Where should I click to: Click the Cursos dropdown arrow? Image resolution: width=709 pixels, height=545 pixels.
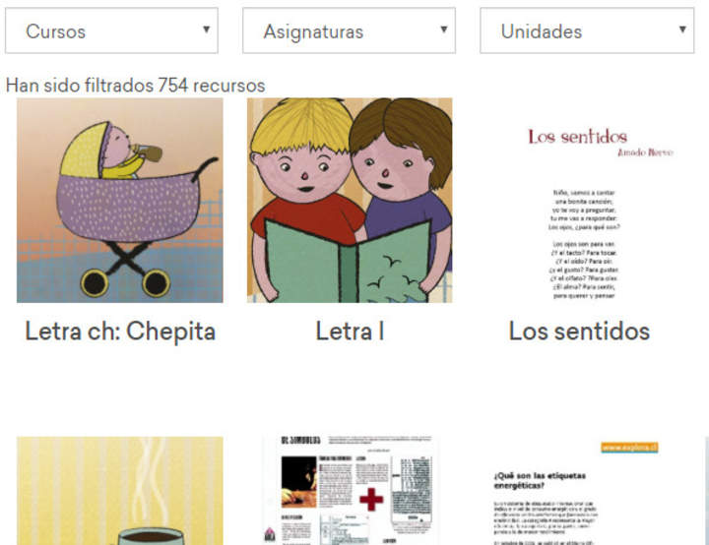click(206, 30)
